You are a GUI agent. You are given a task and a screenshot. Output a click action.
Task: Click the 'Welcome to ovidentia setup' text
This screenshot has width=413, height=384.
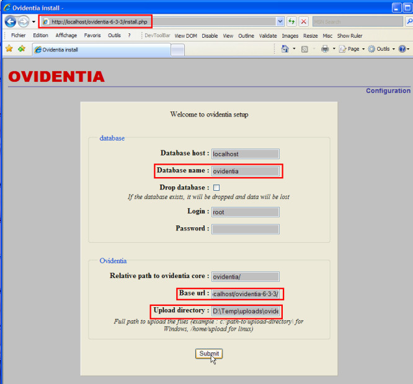tap(209, 115)
